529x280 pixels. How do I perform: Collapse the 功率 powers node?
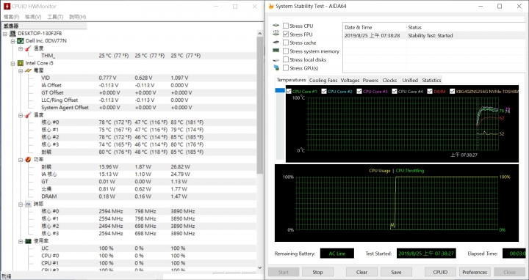coord(21,160)
